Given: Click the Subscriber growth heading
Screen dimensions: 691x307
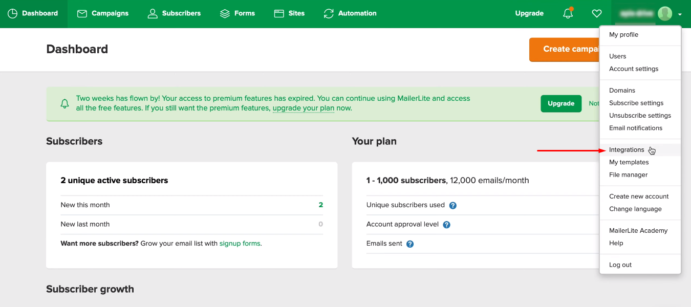Looking at the screenshot, I should coord(90,289).
